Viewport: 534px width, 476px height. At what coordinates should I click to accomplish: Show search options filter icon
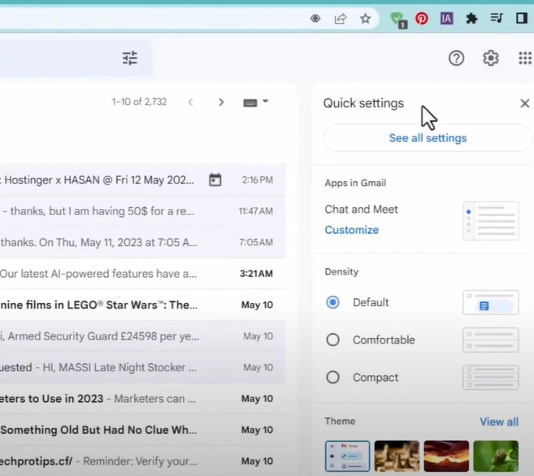pos(130,58)
